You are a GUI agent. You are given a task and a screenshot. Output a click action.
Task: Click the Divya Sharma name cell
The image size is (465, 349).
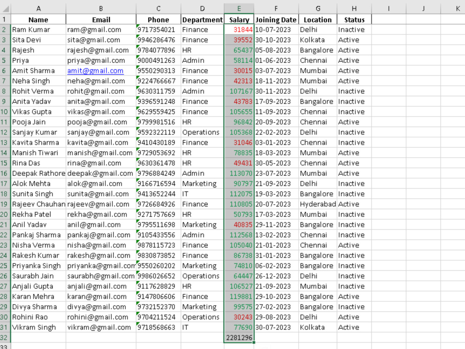[38, 307]
